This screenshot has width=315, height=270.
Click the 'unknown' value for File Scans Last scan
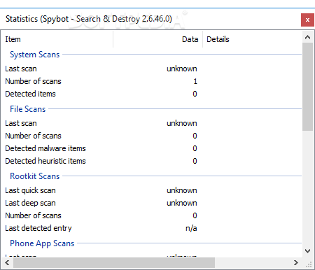[182, 123]
